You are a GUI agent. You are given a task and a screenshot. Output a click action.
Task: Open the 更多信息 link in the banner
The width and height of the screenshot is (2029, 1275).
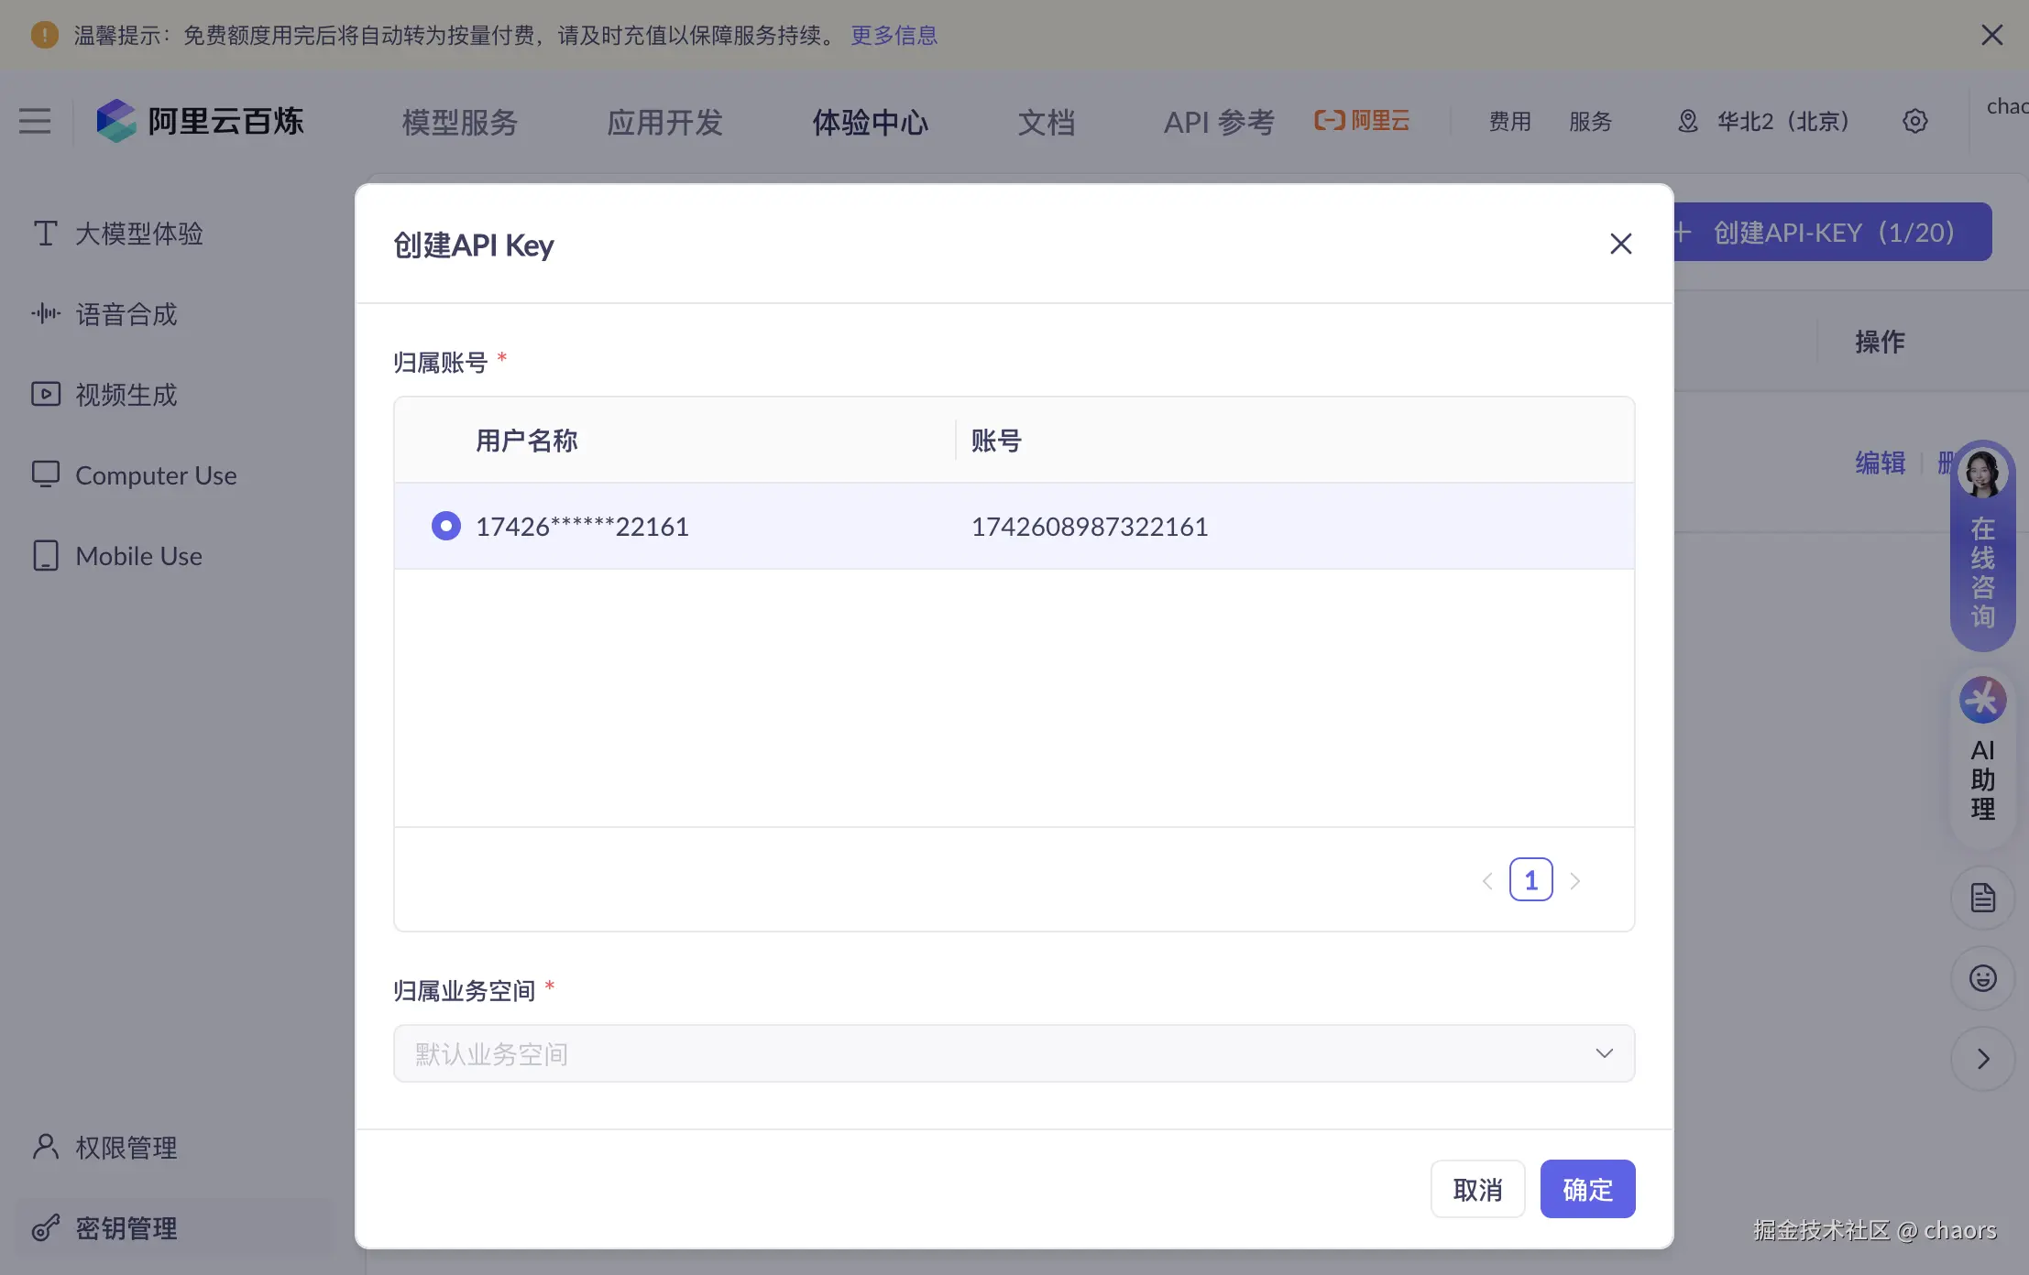pos(894,35)
